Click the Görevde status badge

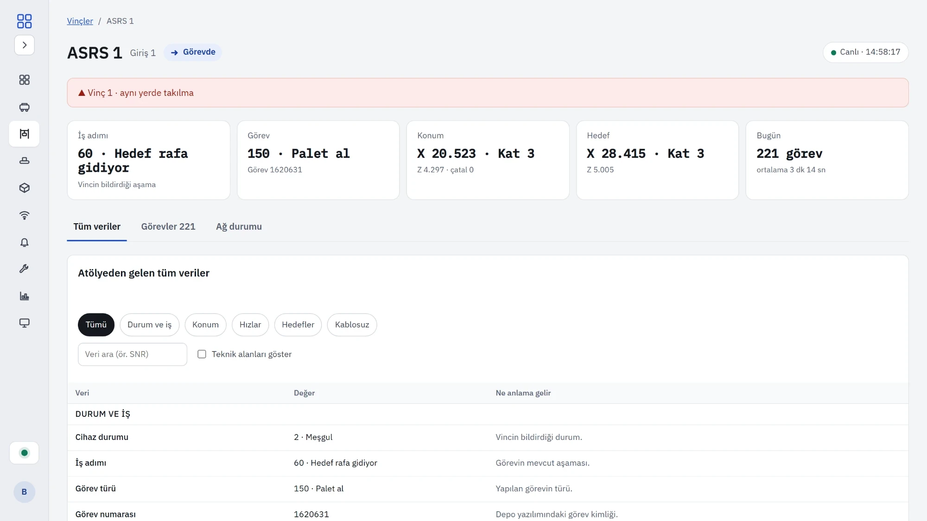click(193, 52)
